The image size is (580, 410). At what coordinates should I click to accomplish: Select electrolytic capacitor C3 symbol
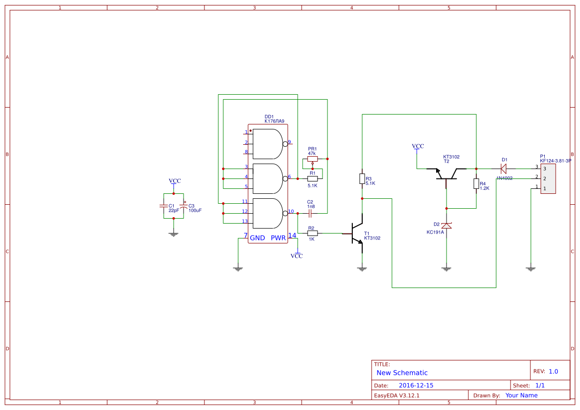click(184, 205)
